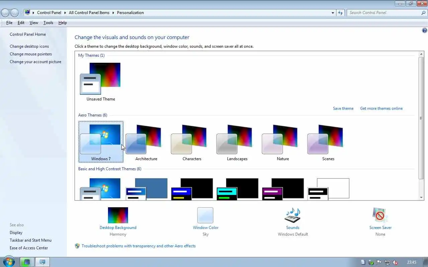This screenshot has width=428, height=267.
Task: Click the theme list scroll-up arrow
Action: click(421, 54)
